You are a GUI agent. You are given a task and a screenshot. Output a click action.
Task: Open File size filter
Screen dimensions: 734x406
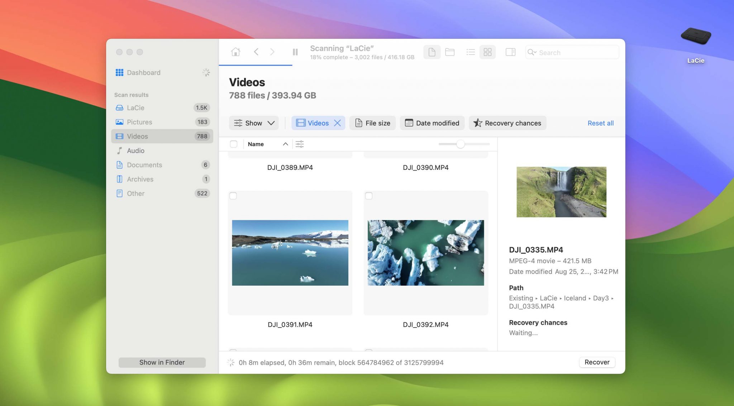tap(372, 123)
